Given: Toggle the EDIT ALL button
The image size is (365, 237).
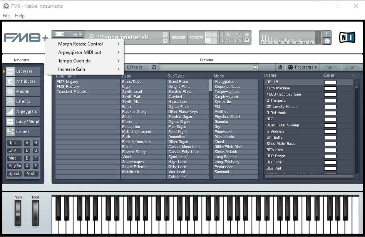Looking at the screenshot, I should coord(196,37).
